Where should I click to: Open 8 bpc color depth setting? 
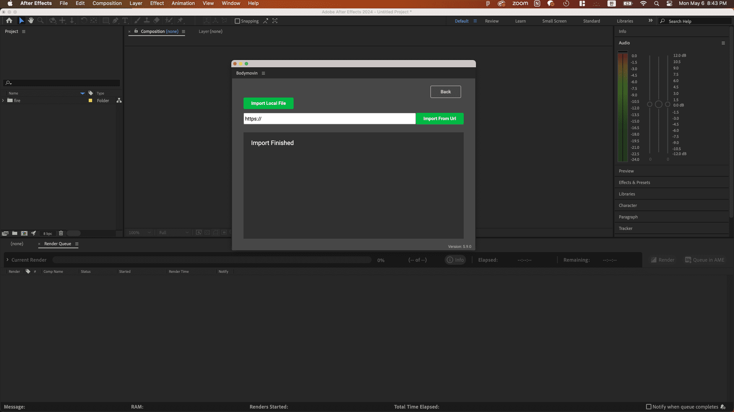pyautogui.click(x=47, y=233)
